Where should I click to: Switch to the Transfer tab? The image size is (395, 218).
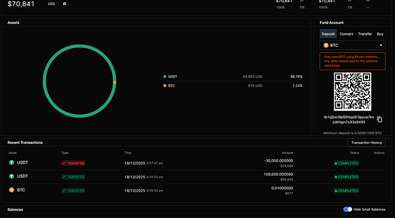pos(365,34)
